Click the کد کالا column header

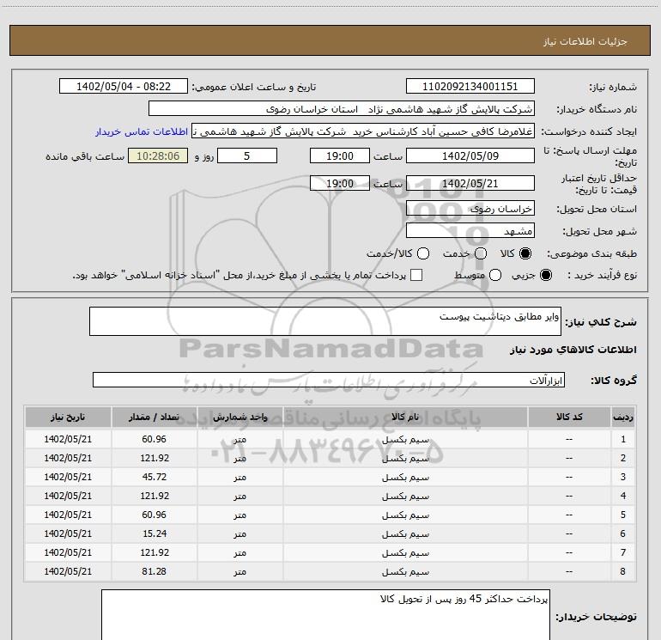tap(569, 418)
